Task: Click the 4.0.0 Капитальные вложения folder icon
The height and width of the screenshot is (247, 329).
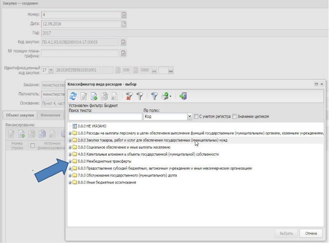Action: pyautogui.click(x=75, y=154)
